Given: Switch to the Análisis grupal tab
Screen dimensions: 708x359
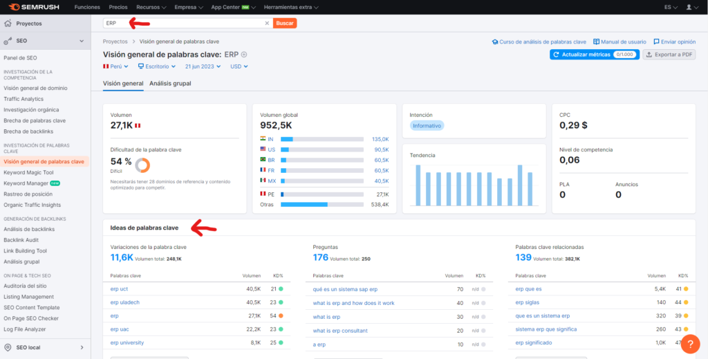Looking at the screenshot, I should click(x=170, y=84).
